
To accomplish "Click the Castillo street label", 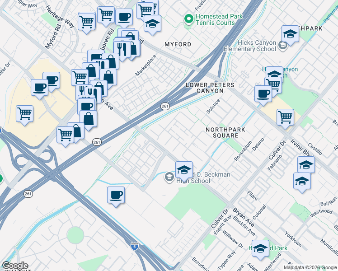I will pos(315,149).
